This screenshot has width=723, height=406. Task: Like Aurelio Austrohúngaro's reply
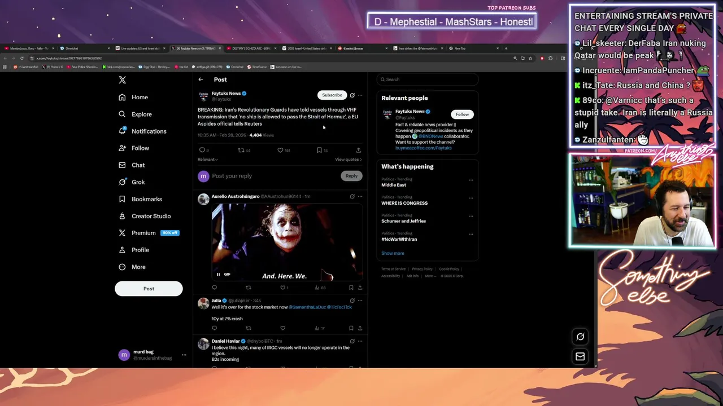click(x=283, y=288)
